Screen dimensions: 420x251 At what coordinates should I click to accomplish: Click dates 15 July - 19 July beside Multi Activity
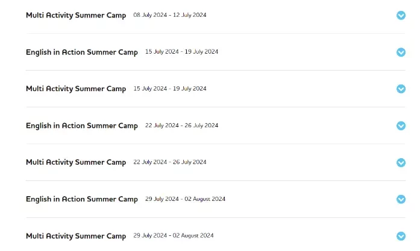click(170, 89)
